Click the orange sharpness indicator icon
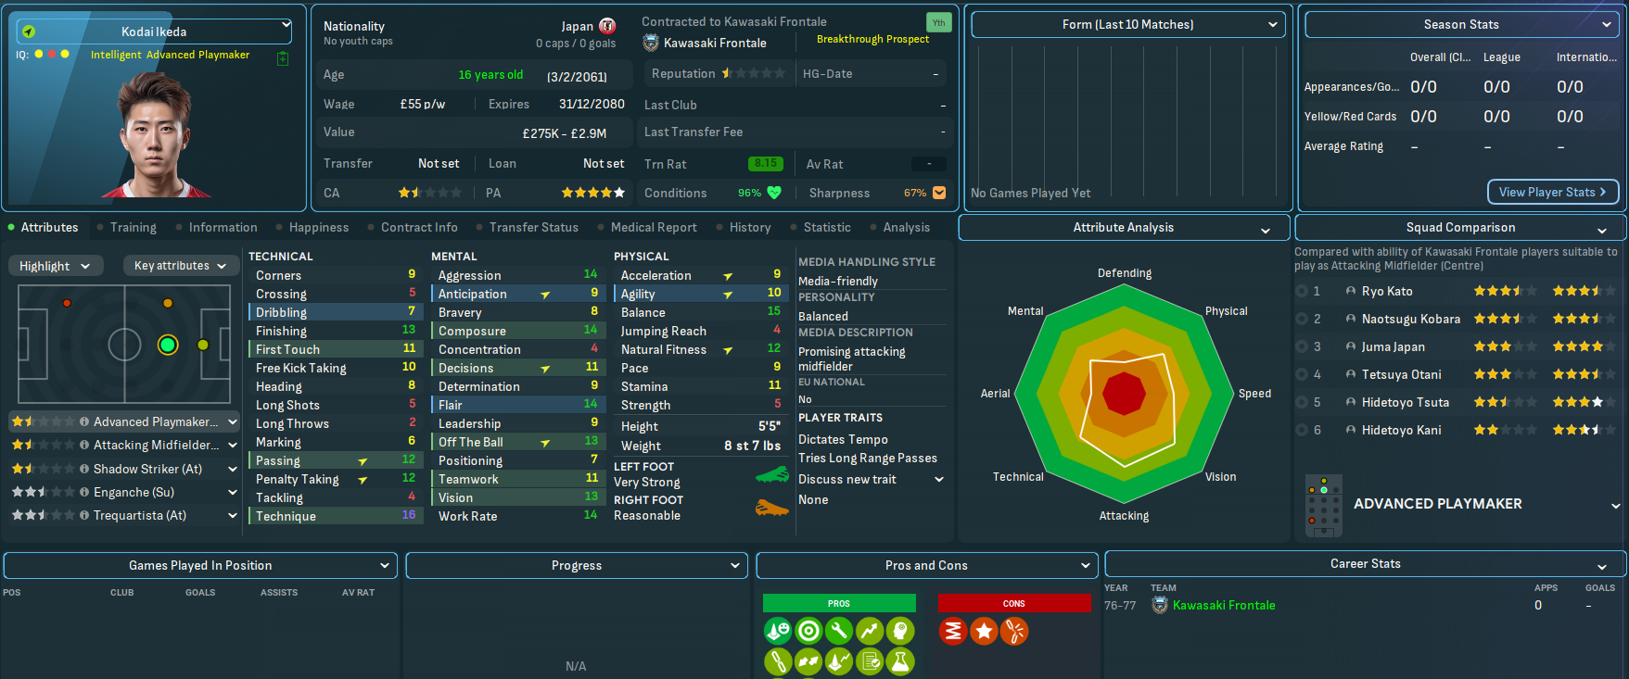This screenshot has height=679, width=1629. pyautogui.click(x=939, y=193)
